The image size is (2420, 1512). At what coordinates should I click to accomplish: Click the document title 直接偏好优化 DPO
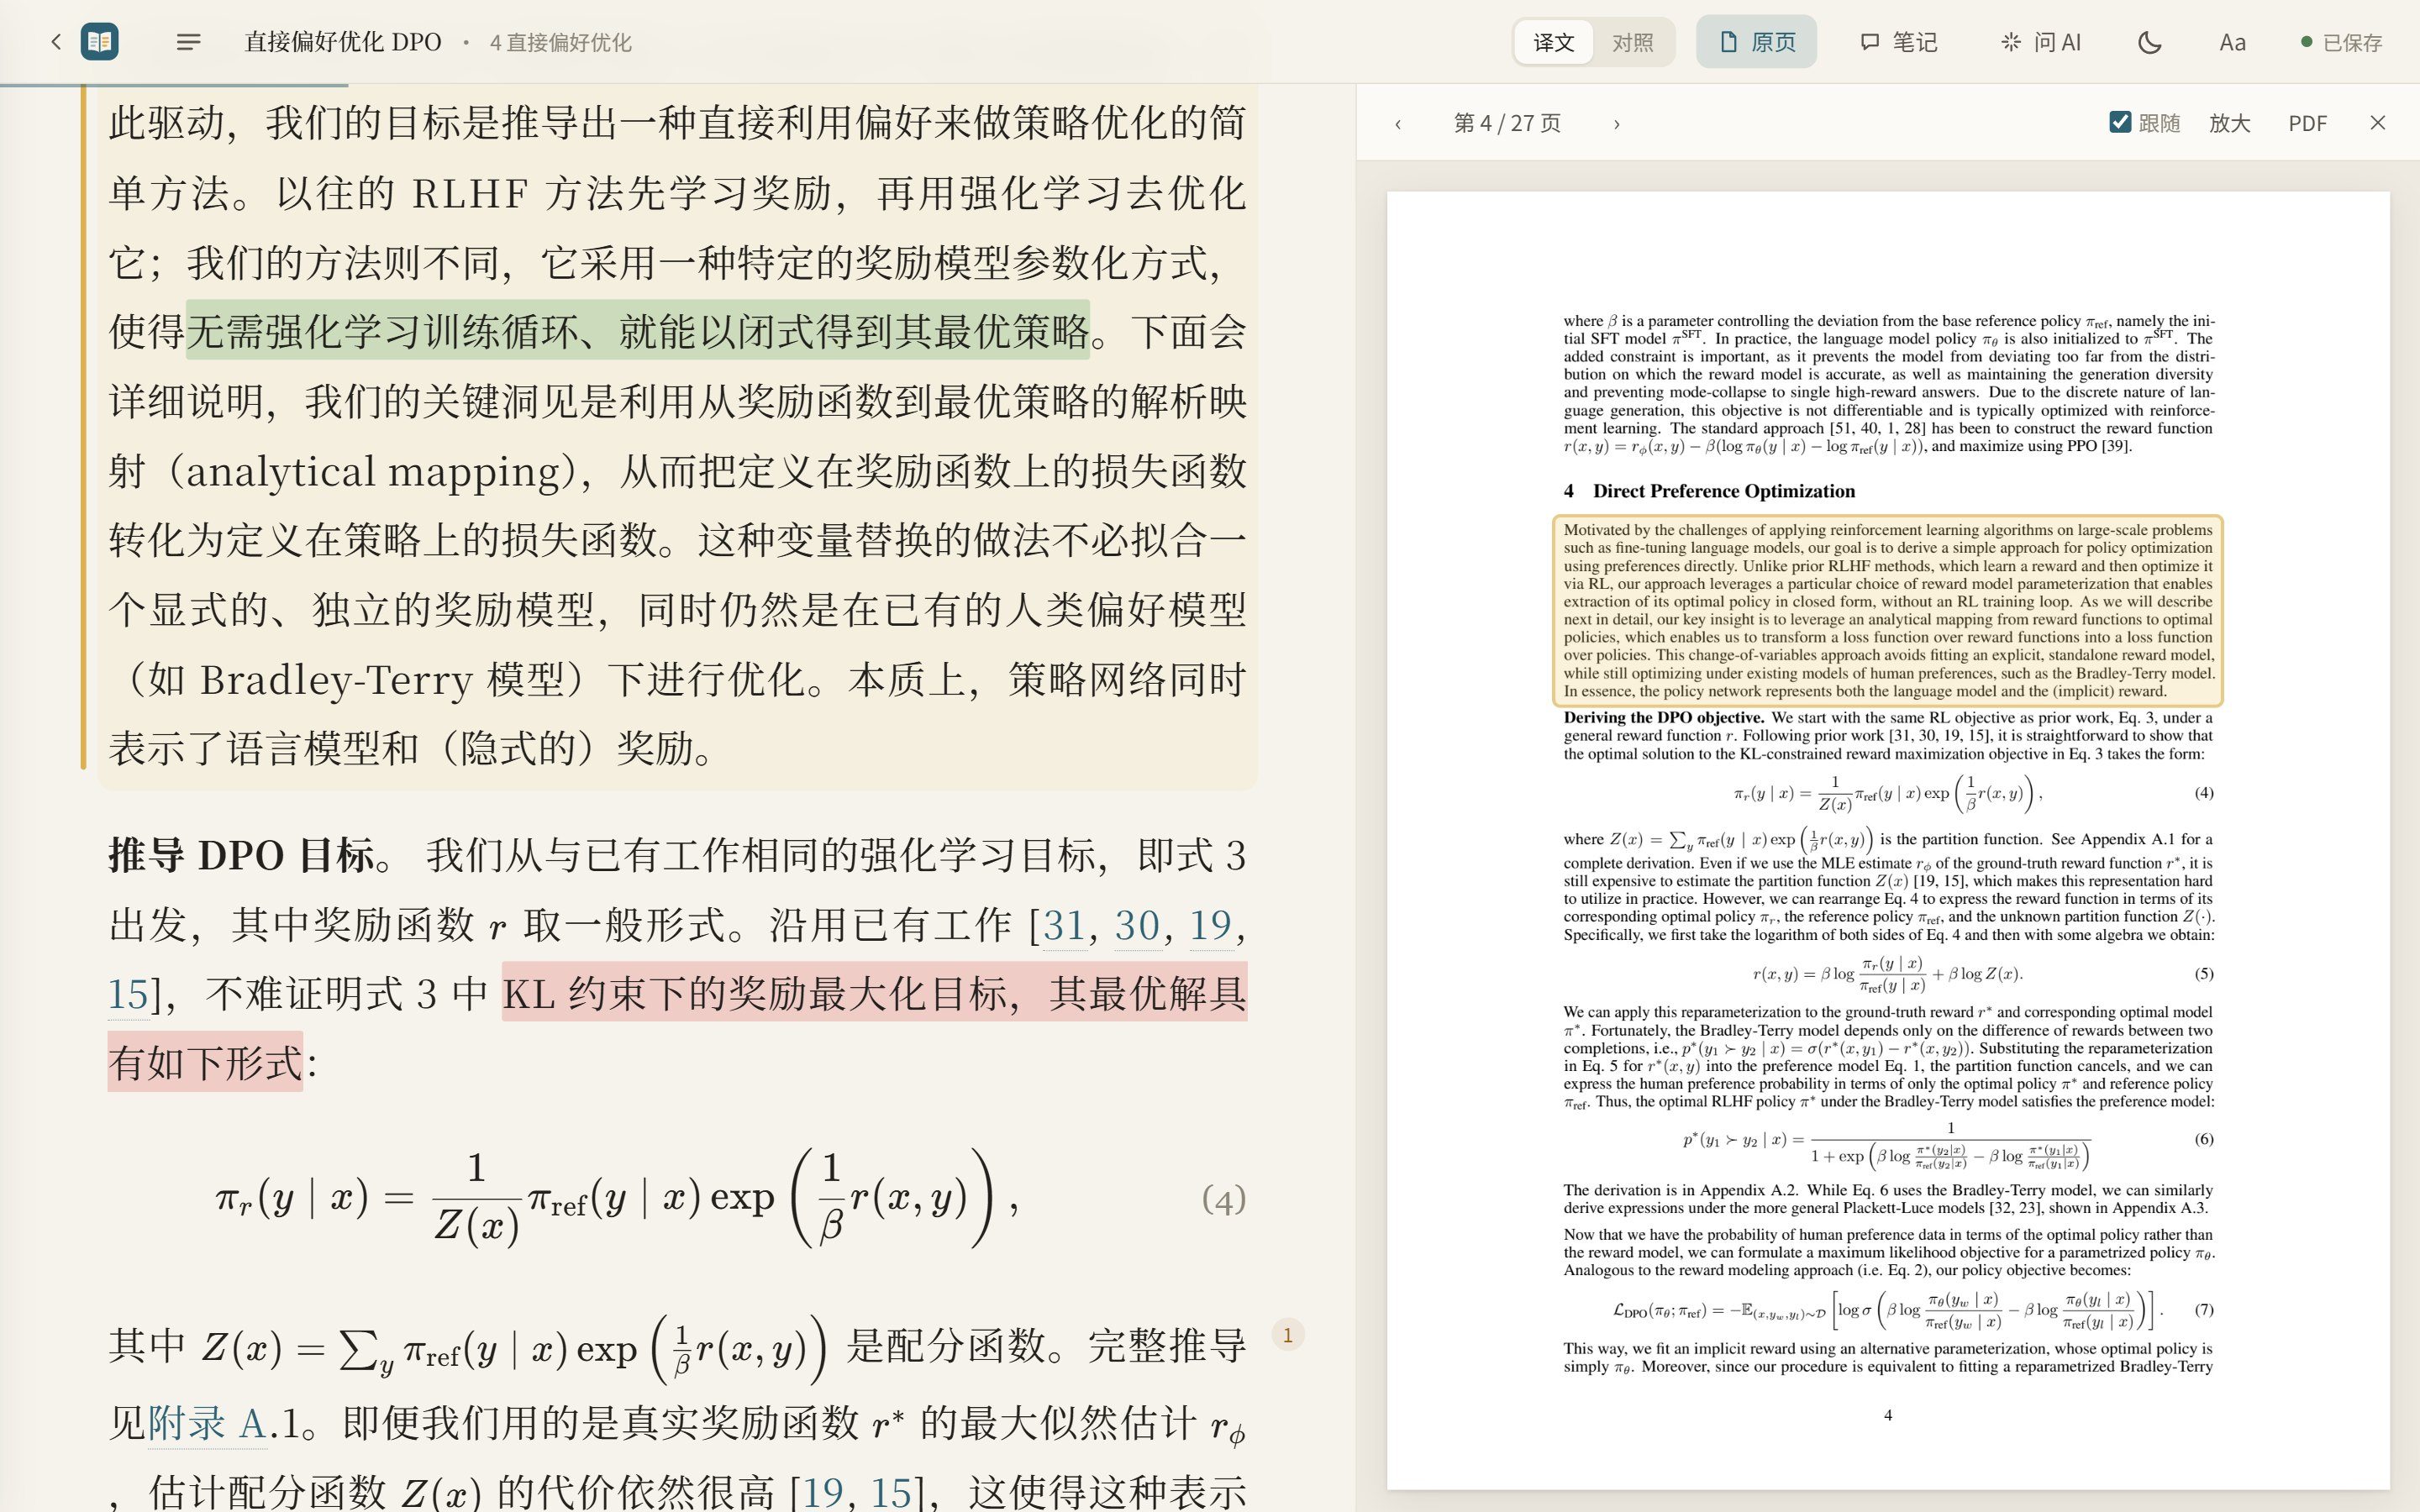coord(343,42)
